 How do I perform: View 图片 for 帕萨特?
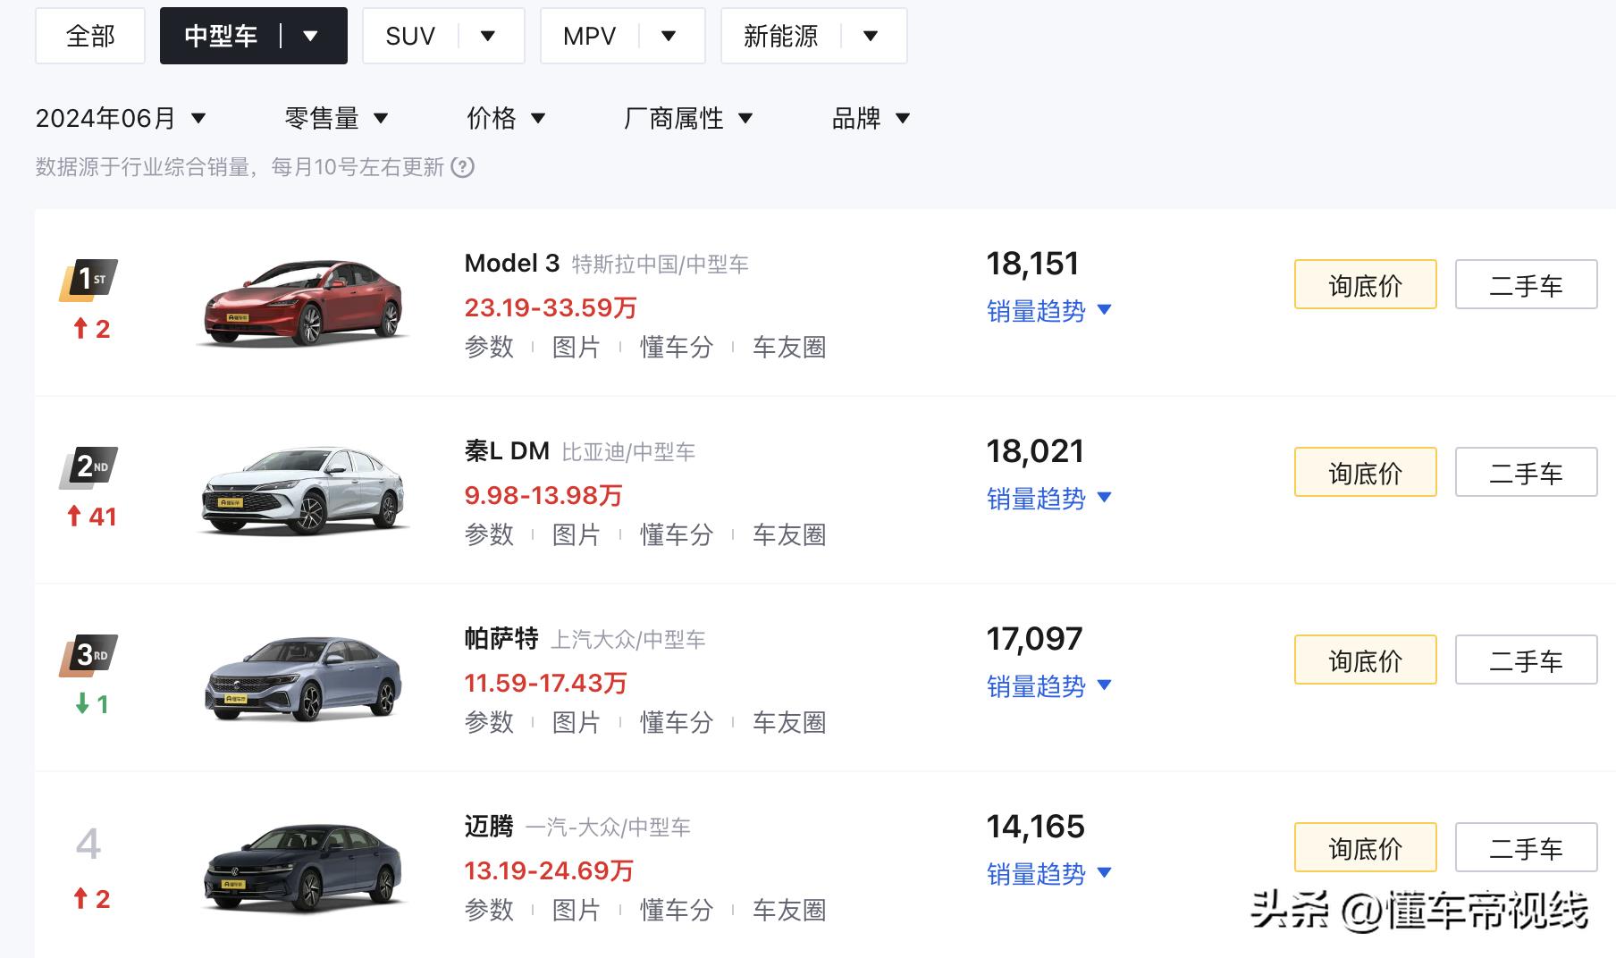click(x=576, y=722)
